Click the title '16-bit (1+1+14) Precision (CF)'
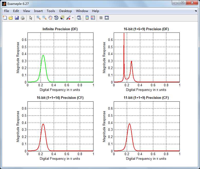This screenshot has height=169, width=200. (x=60, y=98)
